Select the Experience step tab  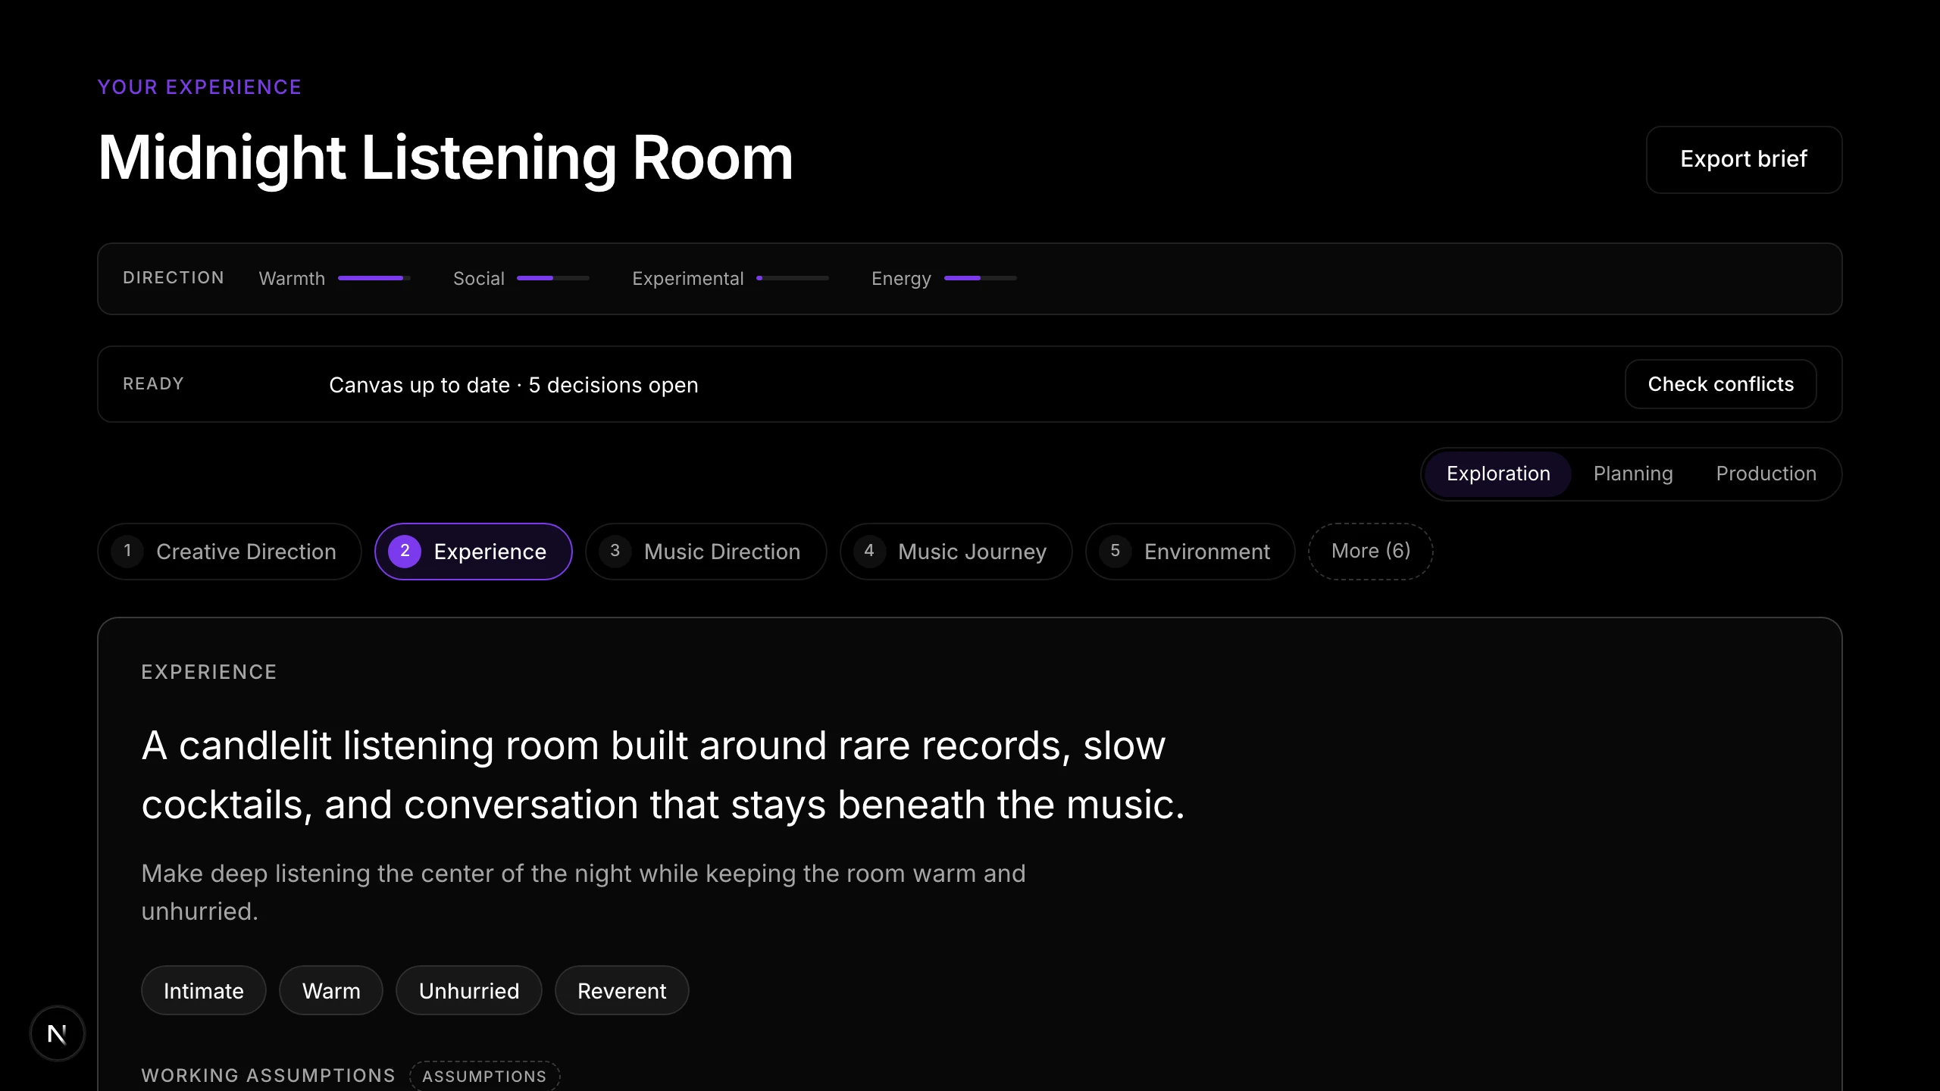click(x=474, y=552)
